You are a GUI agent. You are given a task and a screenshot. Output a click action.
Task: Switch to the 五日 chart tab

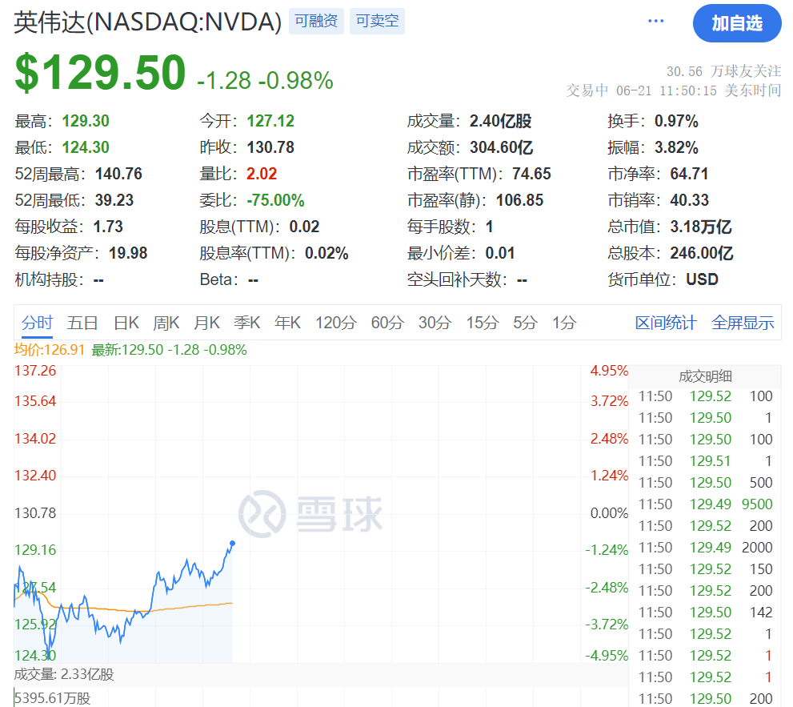(82, 323)
